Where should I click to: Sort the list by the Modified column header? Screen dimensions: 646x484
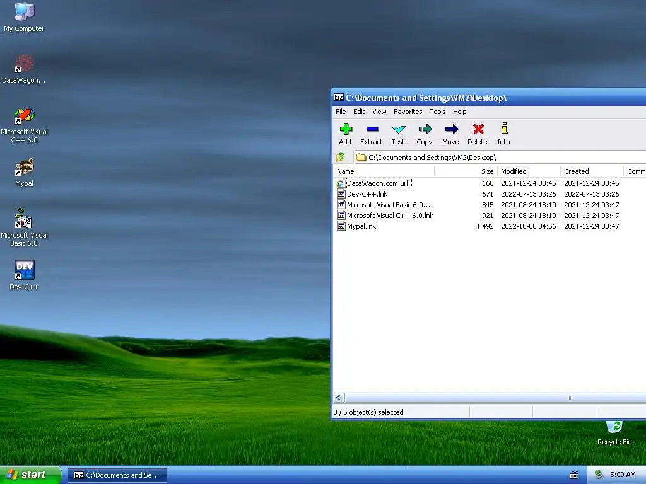tap(529, 171)
